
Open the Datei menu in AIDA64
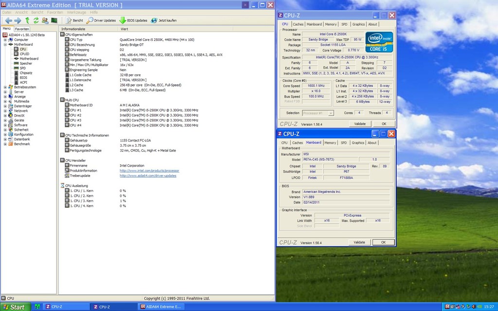7,12
